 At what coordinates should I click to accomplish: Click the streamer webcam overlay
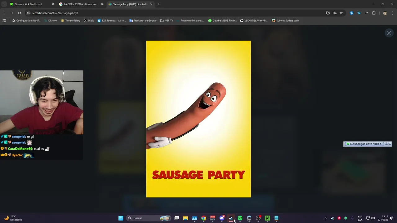coord(42,103)
